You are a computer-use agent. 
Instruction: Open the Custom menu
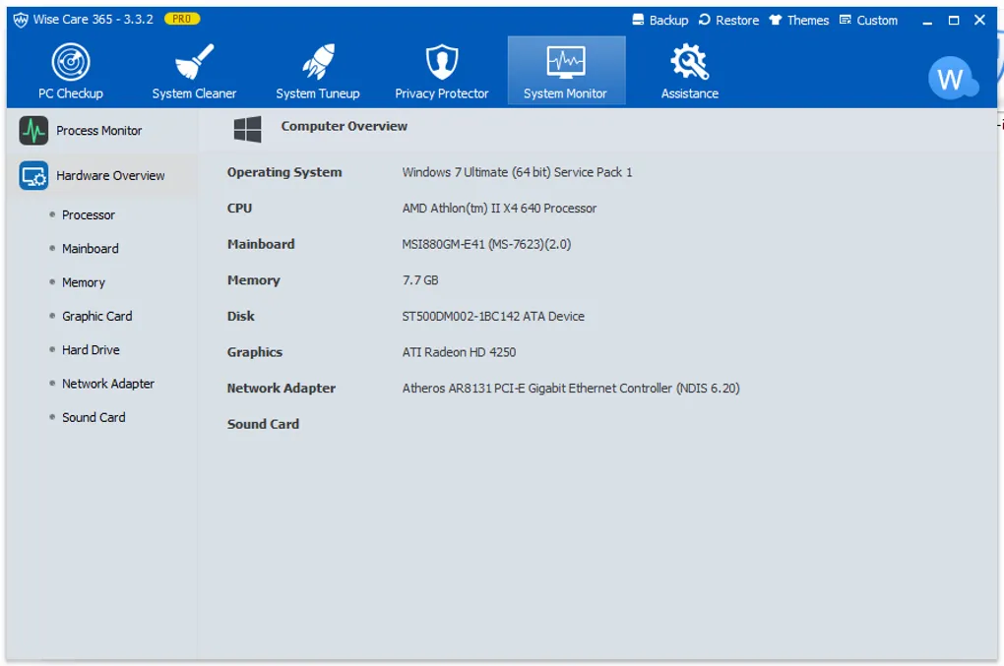click(868, 21)
